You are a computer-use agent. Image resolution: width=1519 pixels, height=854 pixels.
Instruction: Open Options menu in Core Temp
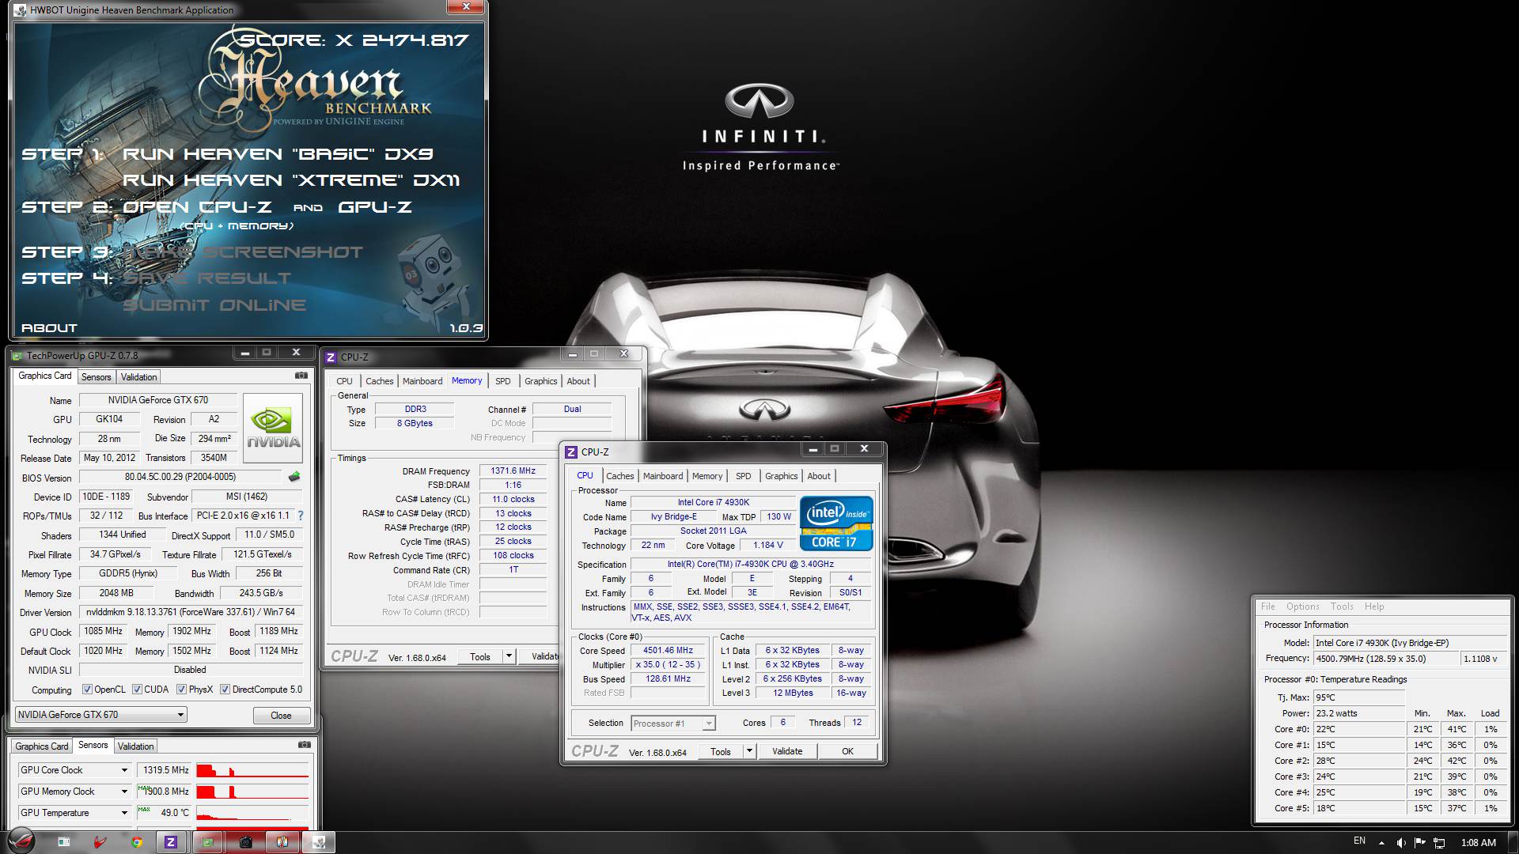[x=1302, y=606]
